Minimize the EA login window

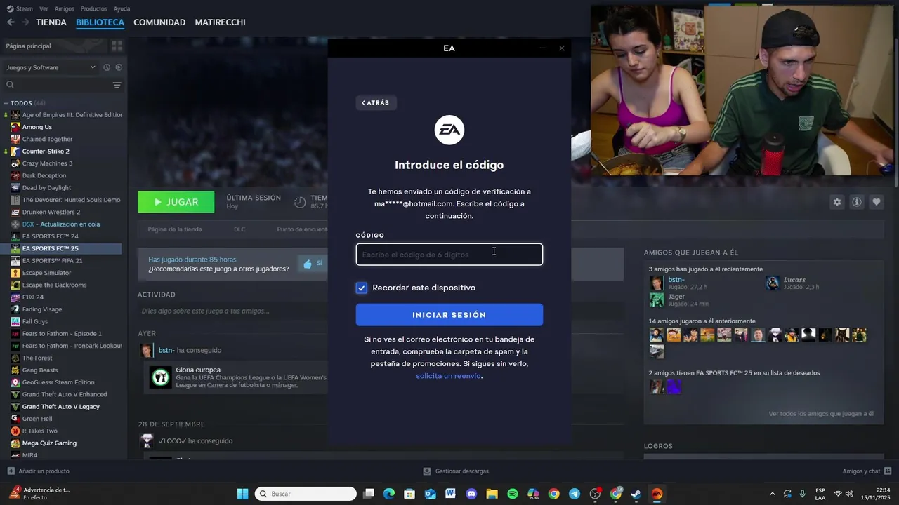(x=543, y=48)
